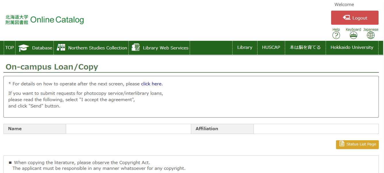Follow the "click here" details link

point(151,84)
